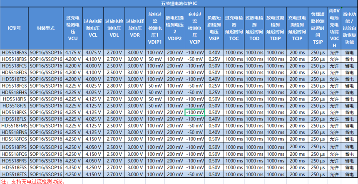The width and height of the screenshot is (358, 184).
Task: Select the HD5518FTS model cell
Action: pyautogui.click(x=15, y=174)
